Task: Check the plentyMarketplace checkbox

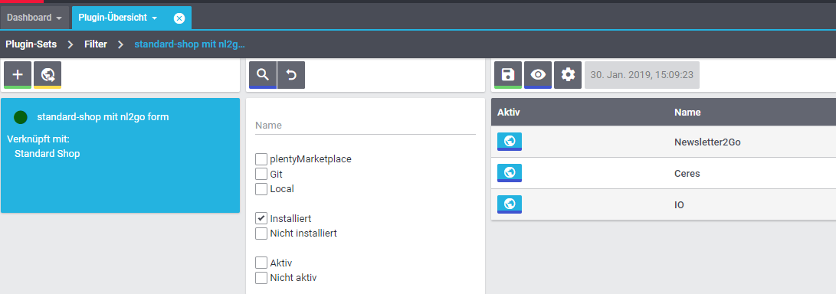Action: tap(261, 158)
